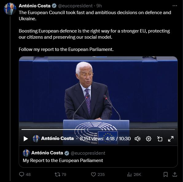Open video settings gear icon
The image size is (183, 182).
pyautogui.click(x=149, y=139)
